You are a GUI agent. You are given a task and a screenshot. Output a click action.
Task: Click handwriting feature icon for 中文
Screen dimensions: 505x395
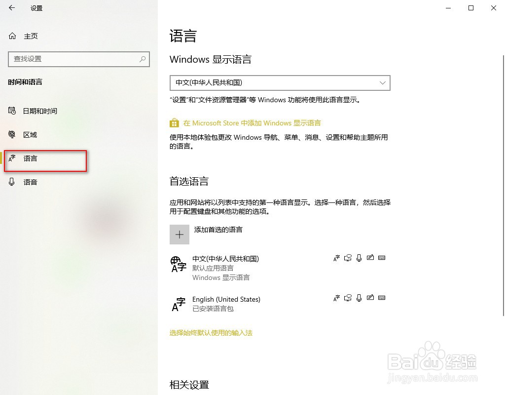(370, 257)
